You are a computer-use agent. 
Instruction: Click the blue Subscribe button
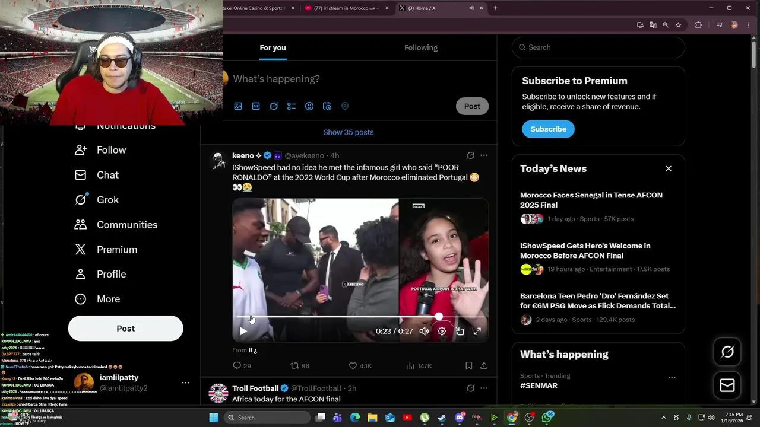pos(548,129)
